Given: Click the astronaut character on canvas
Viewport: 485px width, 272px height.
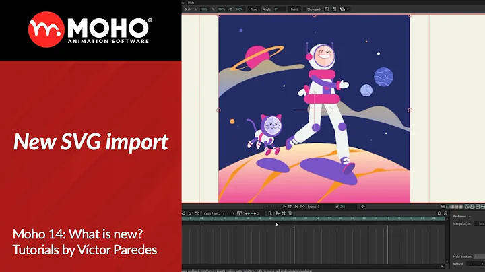Looking at the screenshot, I should [322, 108].
